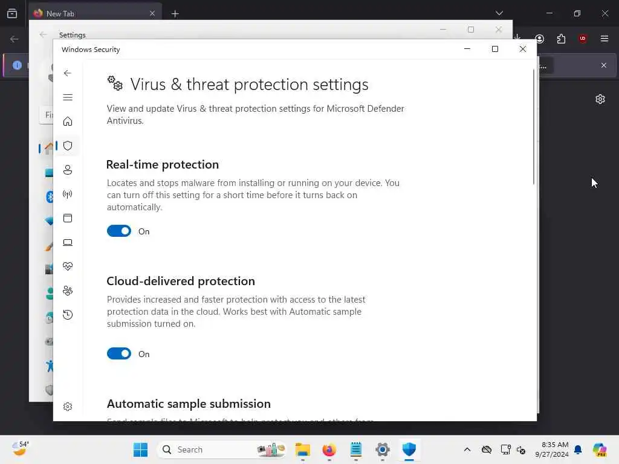Open Windows Security settings gear icon
619x464 pixels.
(68, 407)
